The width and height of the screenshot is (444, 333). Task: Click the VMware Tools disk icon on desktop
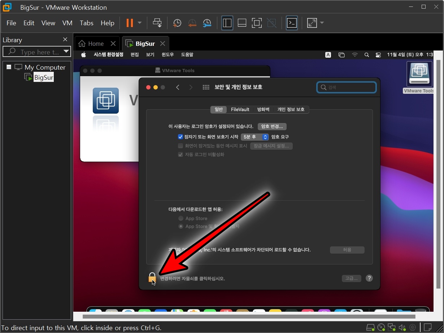tap(419, 75)
